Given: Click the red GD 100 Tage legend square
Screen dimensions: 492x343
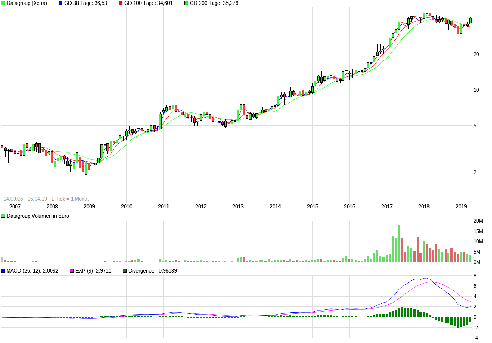Looking at the screenshot, I should pos(121,3).
